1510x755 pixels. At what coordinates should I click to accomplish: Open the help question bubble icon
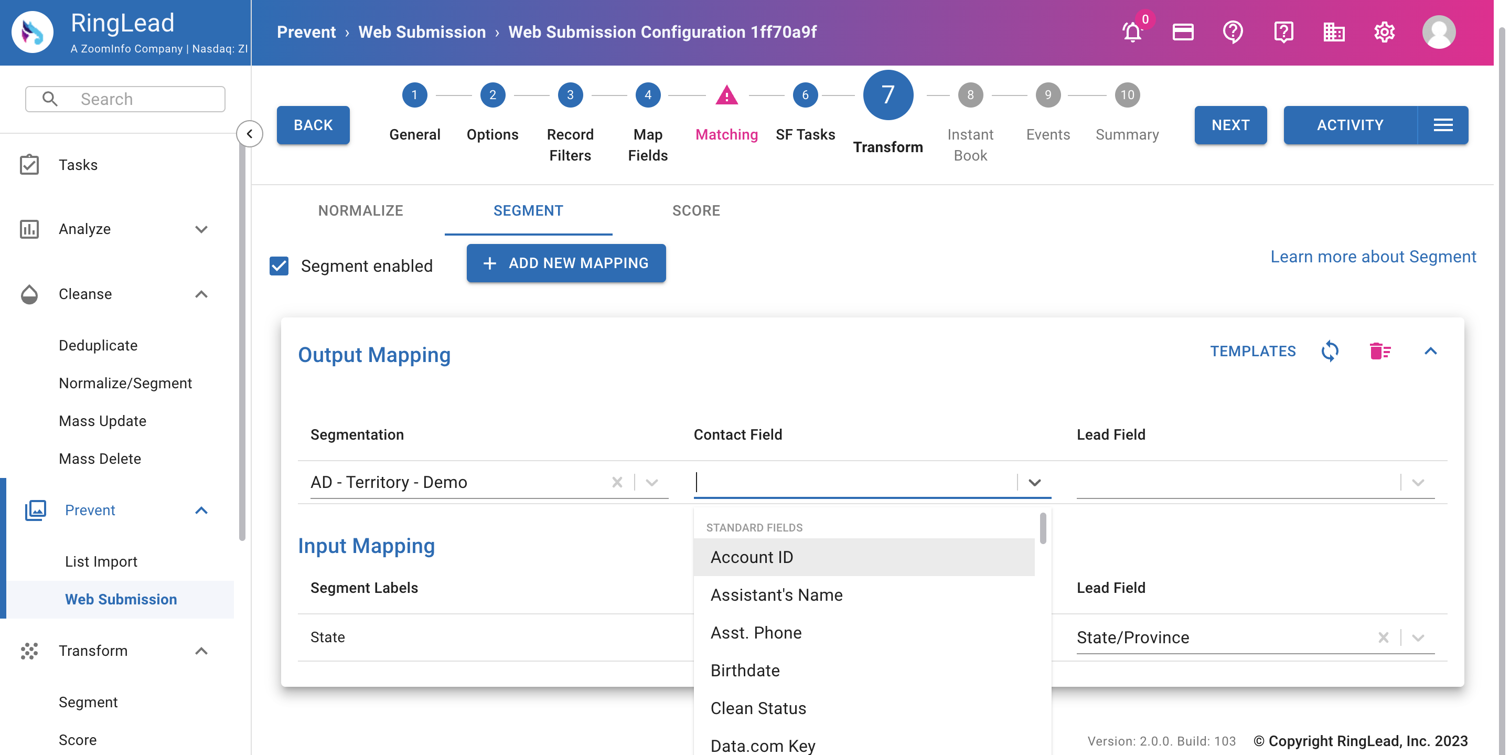1233,32
